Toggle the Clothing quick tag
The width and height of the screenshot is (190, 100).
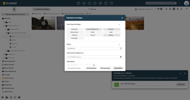click(75, 35)
